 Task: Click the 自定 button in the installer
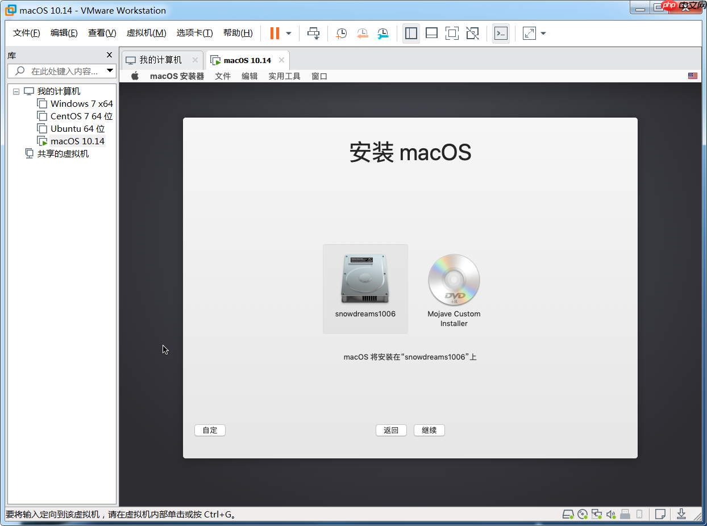[210, 430]
